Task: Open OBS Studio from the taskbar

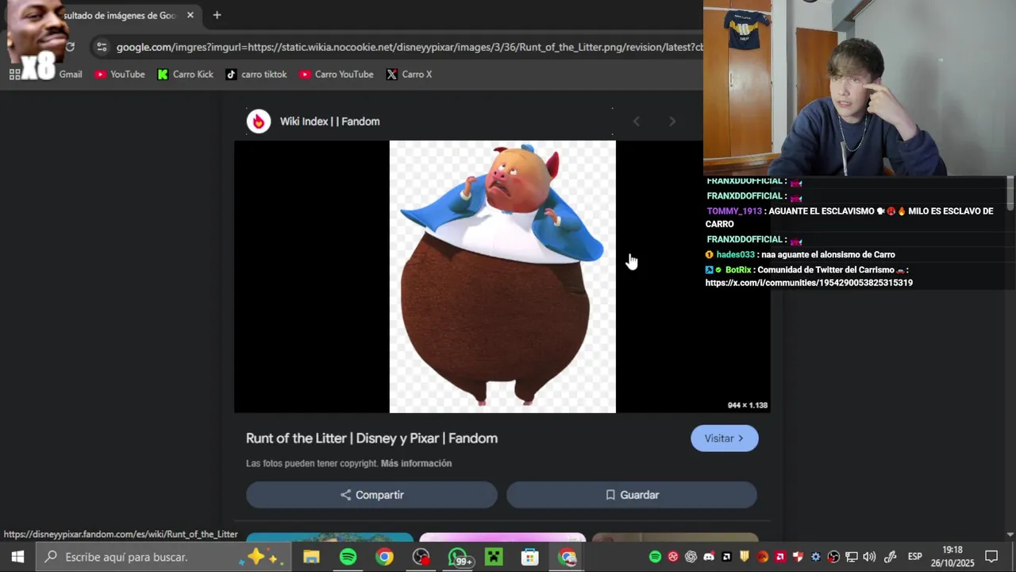Action: pyautogui.click(x=421, y=557)
